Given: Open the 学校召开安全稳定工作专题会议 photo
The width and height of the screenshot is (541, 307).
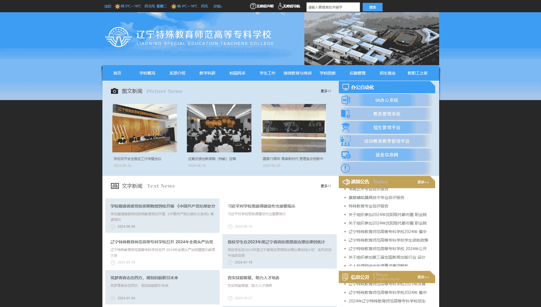Looking at the screenshot, I should coord(144,128).
